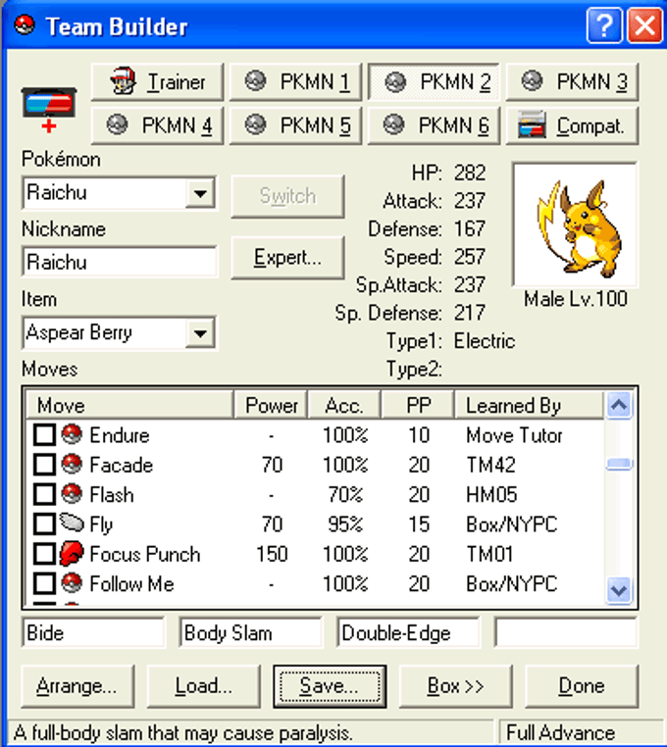Sort by the PP column header
This screenshot has height=747, width=667.
[x=418, y=406]
